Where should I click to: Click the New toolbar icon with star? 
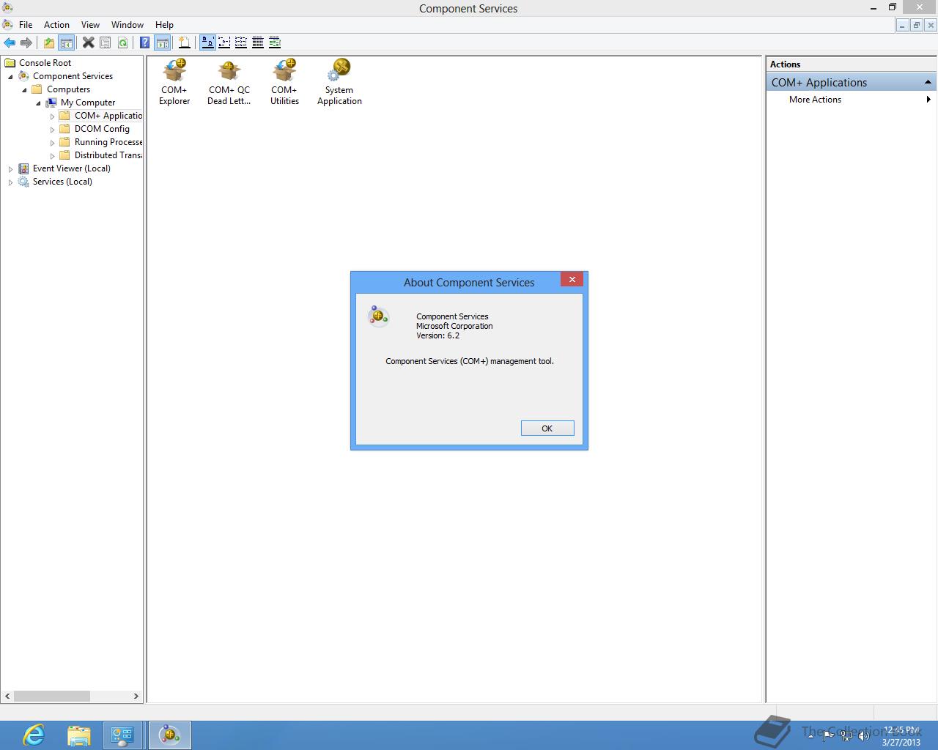pos(185,42)
